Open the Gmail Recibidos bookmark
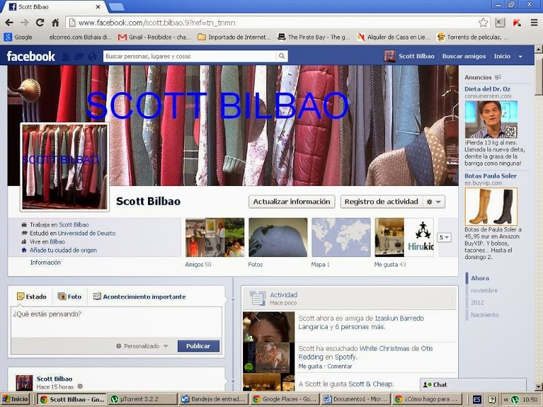Viewport: 543px width, 407px height. point(155,37)
